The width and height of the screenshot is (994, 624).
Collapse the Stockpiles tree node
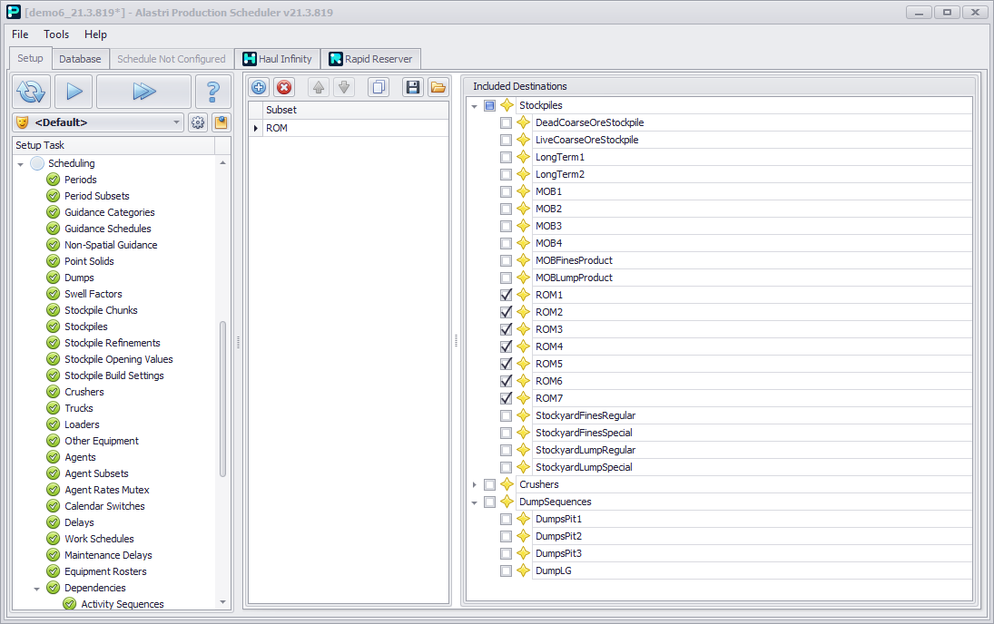pos(475,106)
